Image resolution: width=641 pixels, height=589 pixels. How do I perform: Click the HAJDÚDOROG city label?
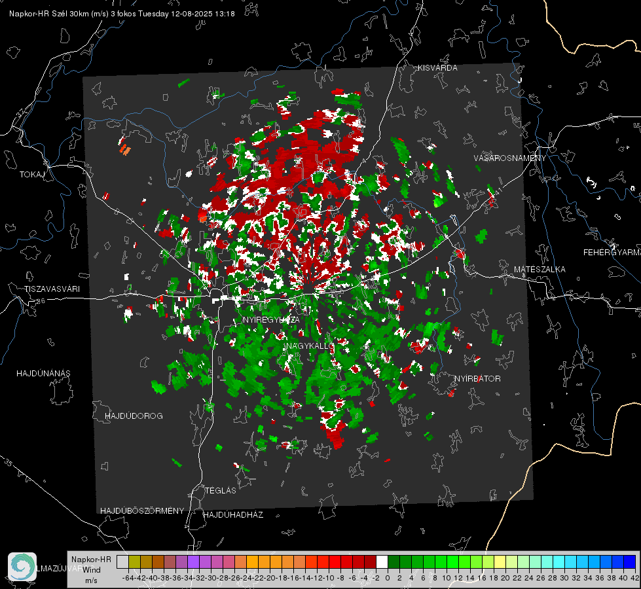pos(134,416)
